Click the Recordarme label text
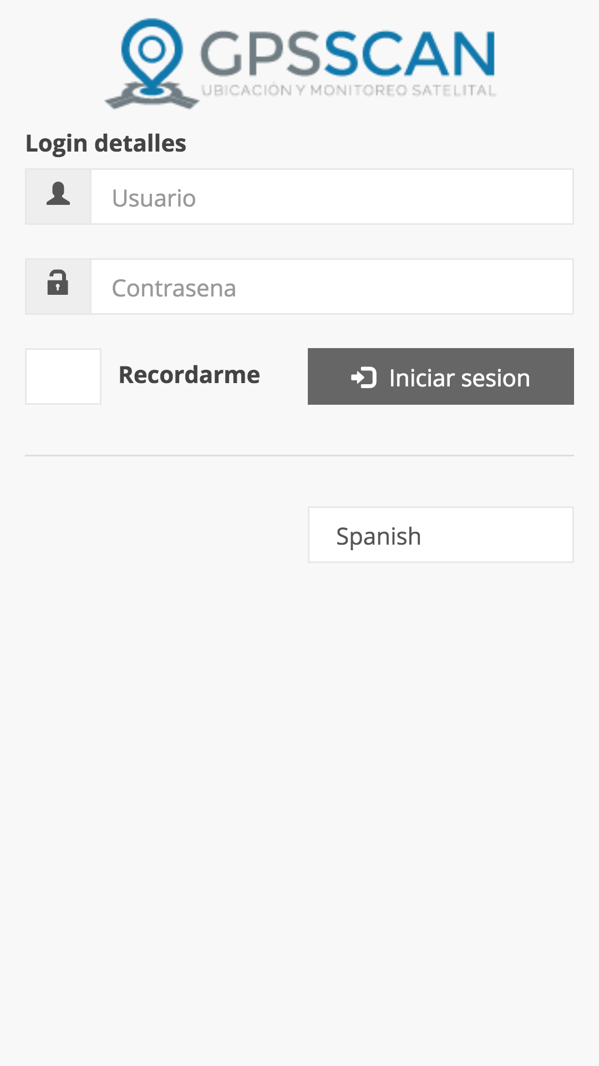The width and height of the screenshot is (599, 1066). click(189, 375)
